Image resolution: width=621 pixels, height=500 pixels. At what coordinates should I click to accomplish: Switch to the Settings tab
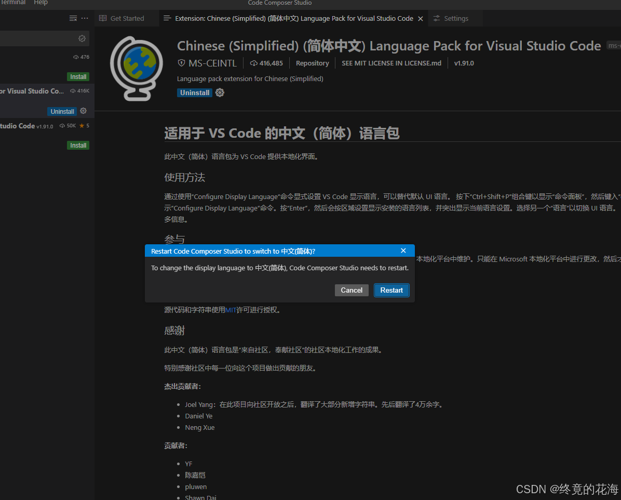[x=455, y=18]
